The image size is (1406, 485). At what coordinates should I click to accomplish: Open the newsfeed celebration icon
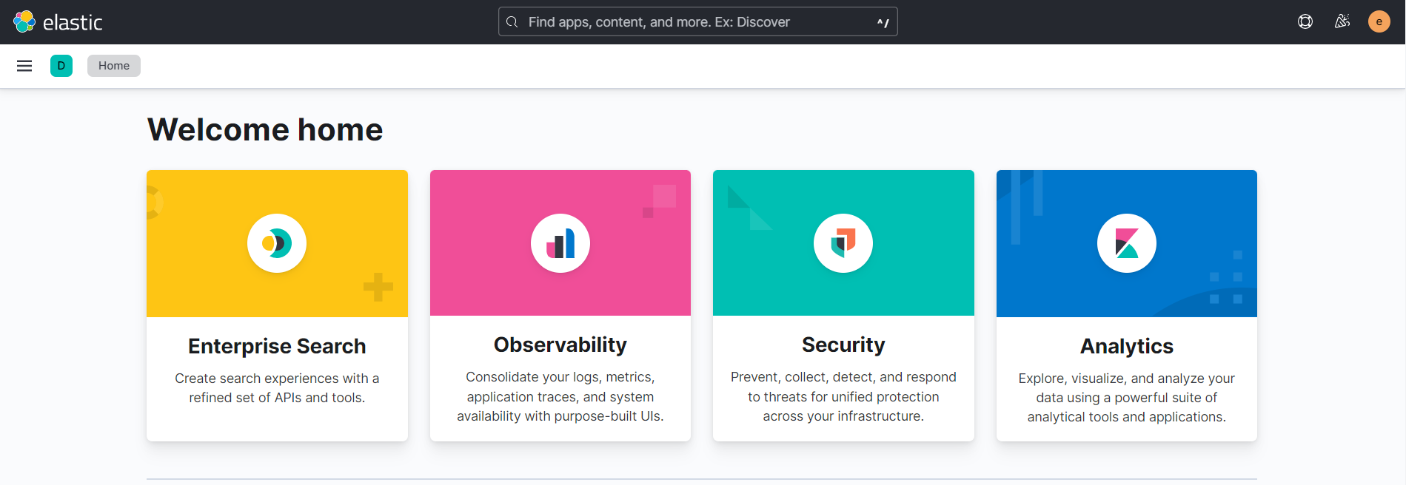pos(1342,22)
